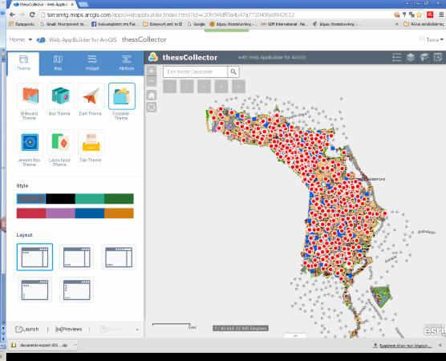Image resolution: width=446 pixels, height=361 pixels.
Task: Click the second gray widget placeholder
Action: pos(187,86)
